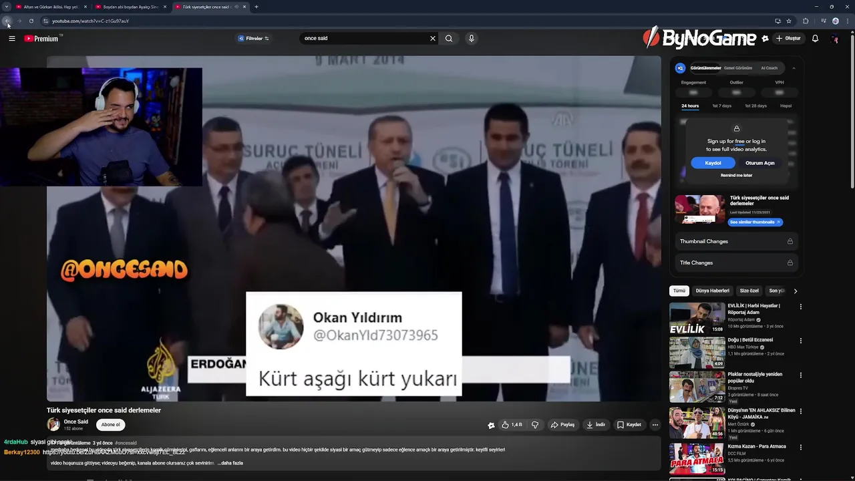Like the video with thumbs-up button
The width and height of the screenshot is (855, 481).
pos(512,425)
